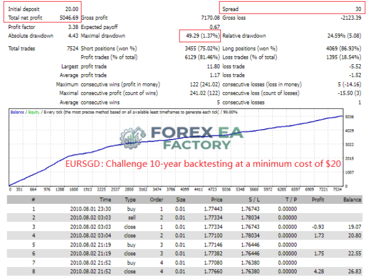Click the 'sell' type in row 2
The width and height of the screenshot is (370, 278).
pos(132,217)
